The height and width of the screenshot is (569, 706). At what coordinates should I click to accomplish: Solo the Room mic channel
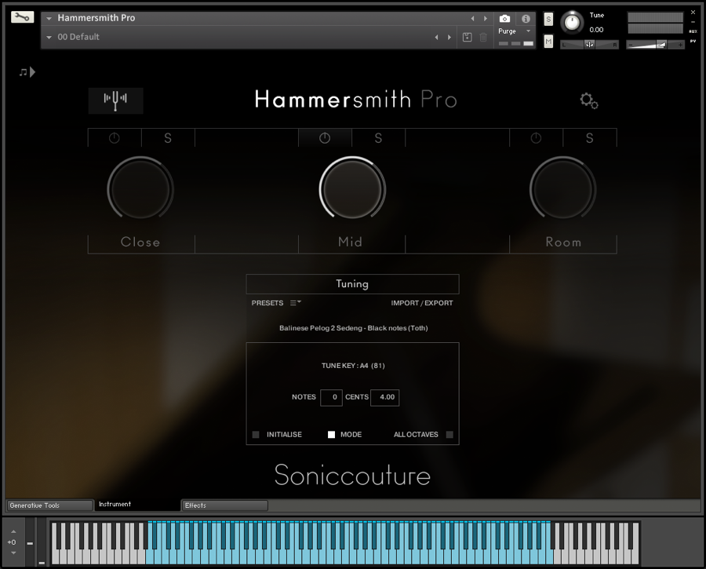589,138
